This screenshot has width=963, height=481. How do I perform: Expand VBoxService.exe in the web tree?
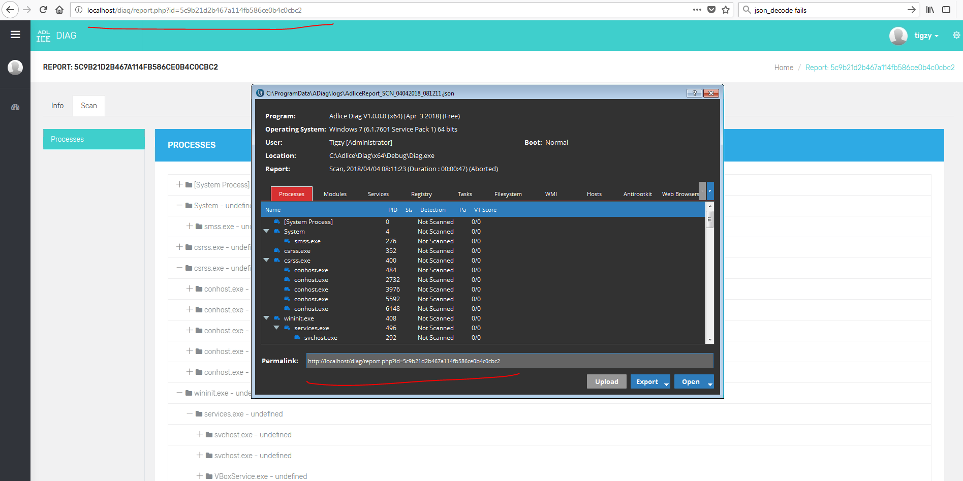[200, 476]
